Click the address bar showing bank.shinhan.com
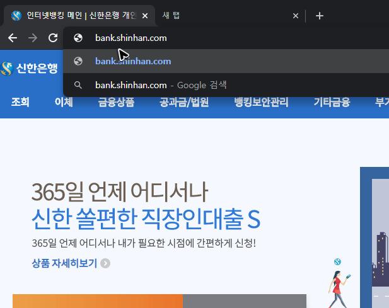This screenshot has width=389, height=308. tap(226, 38)
